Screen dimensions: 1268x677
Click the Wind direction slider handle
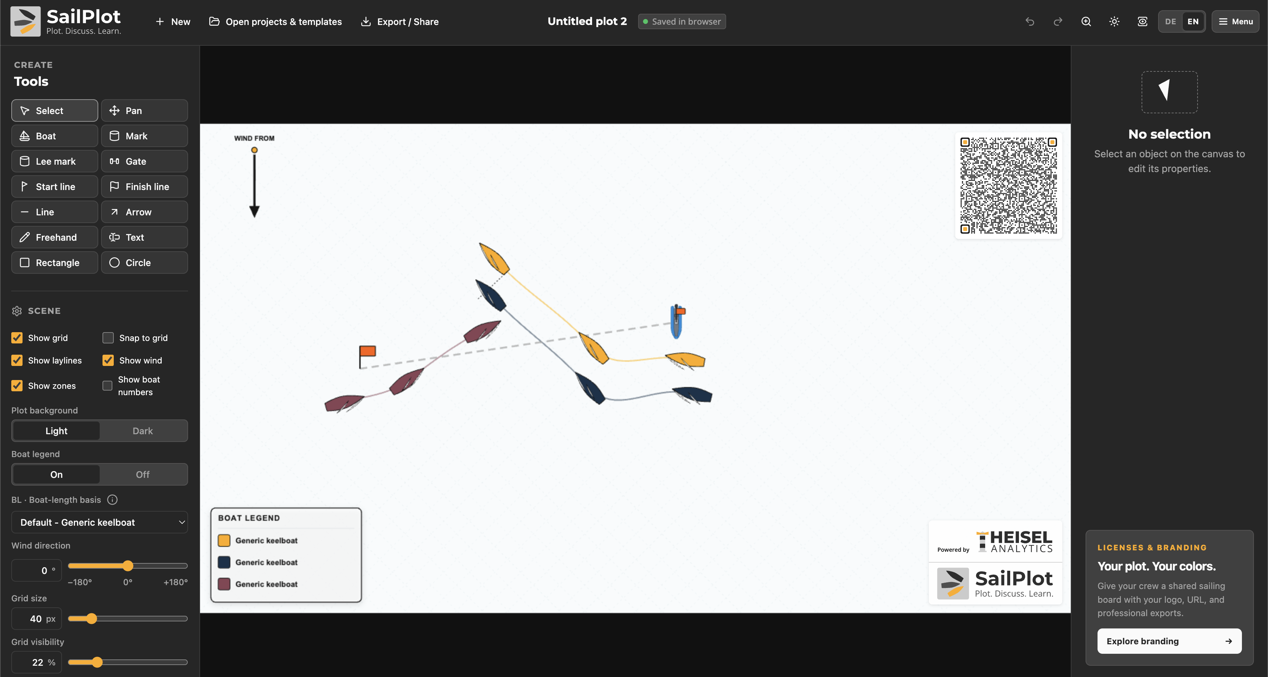[x=128, y=565]
